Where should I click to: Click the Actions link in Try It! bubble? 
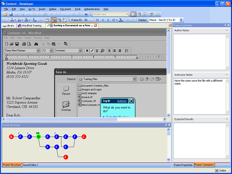(x=122, y=101)
